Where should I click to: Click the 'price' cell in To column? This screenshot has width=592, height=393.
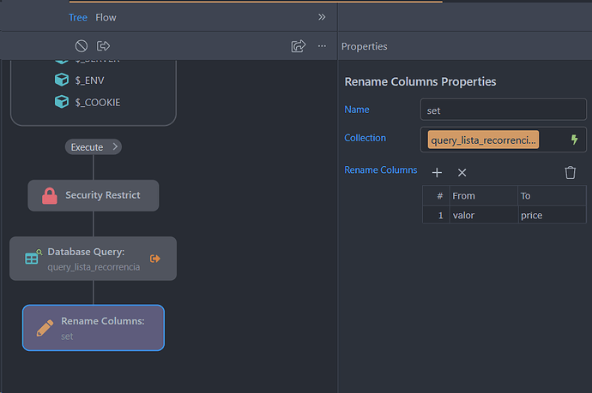[x=539, y=215]
